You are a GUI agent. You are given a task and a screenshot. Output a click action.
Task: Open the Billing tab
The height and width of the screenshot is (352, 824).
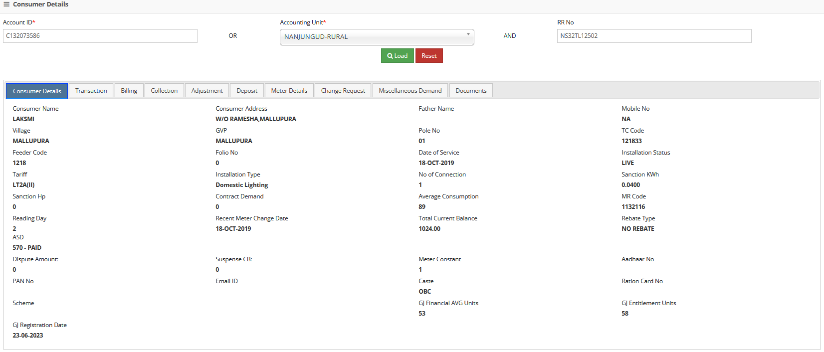[129, 91]
